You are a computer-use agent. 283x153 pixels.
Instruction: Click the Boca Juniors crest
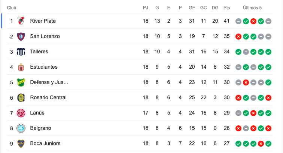(21, 144)
